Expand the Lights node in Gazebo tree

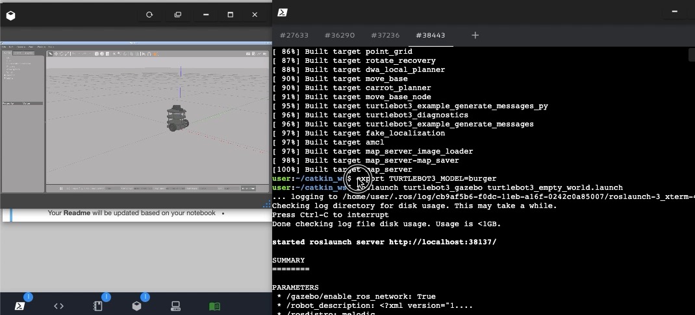point(5,78)
